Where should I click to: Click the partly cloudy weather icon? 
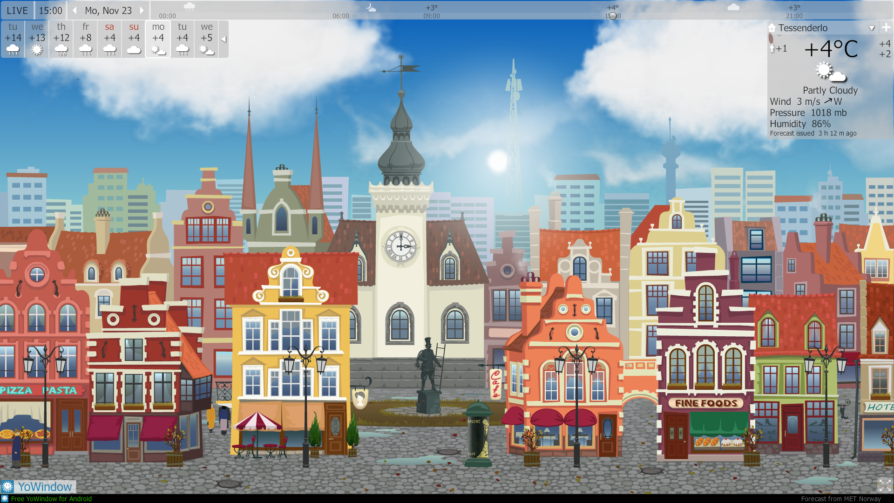tap(830, 72)
